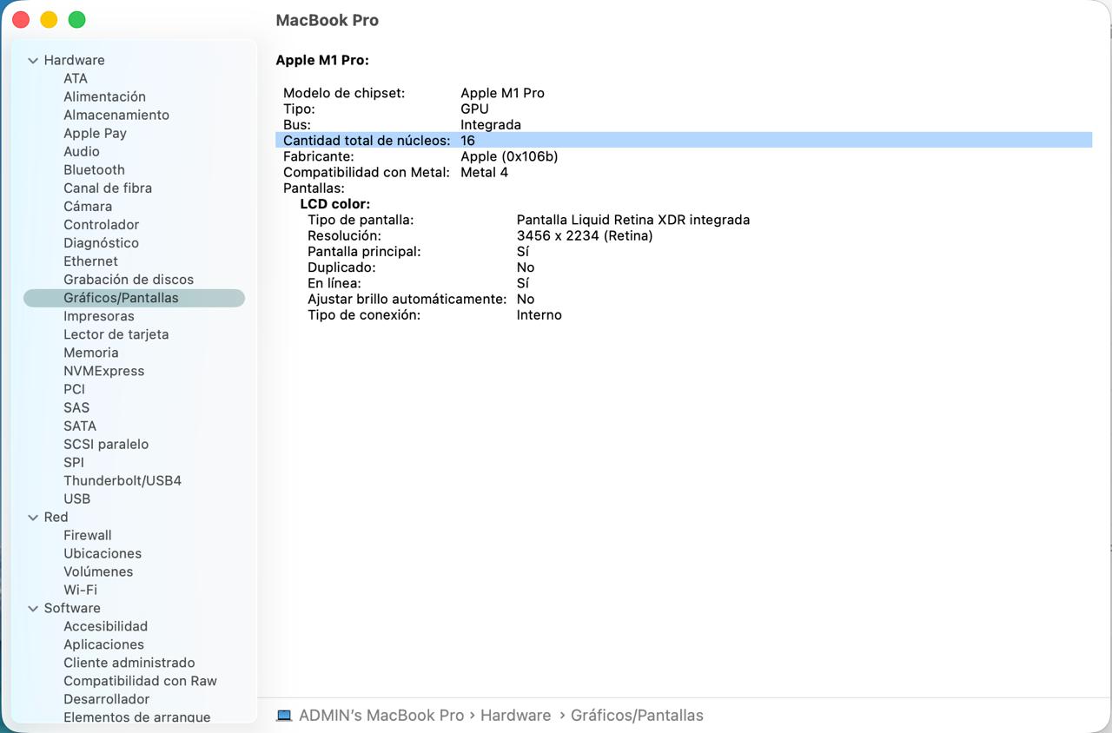Click ADMIN's MacBook Pro in path bar

pos(381,716)
